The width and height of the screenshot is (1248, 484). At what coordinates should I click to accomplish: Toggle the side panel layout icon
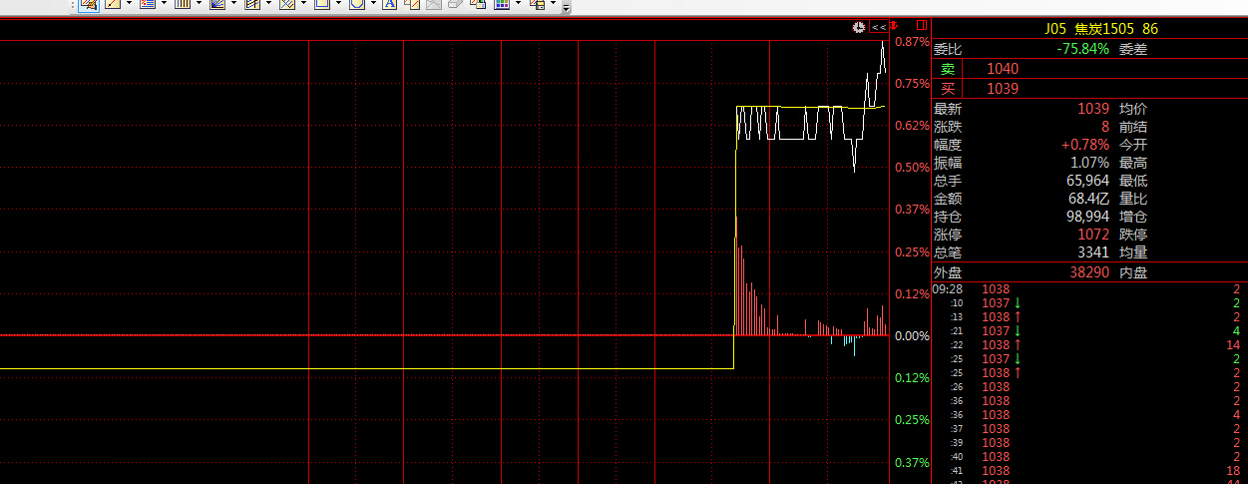[x=921, y=26]
